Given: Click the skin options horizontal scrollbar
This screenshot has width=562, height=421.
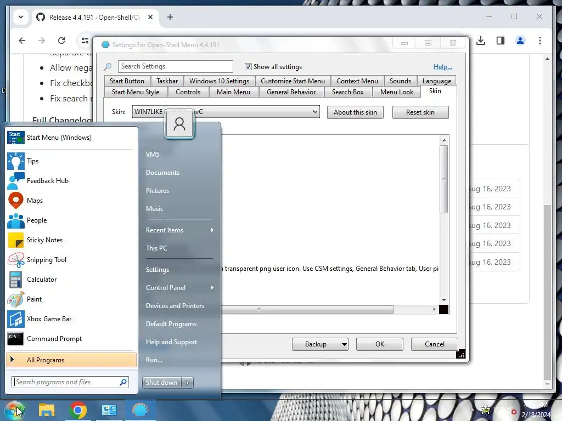Looking at the screenshot, I should point(307,309).
